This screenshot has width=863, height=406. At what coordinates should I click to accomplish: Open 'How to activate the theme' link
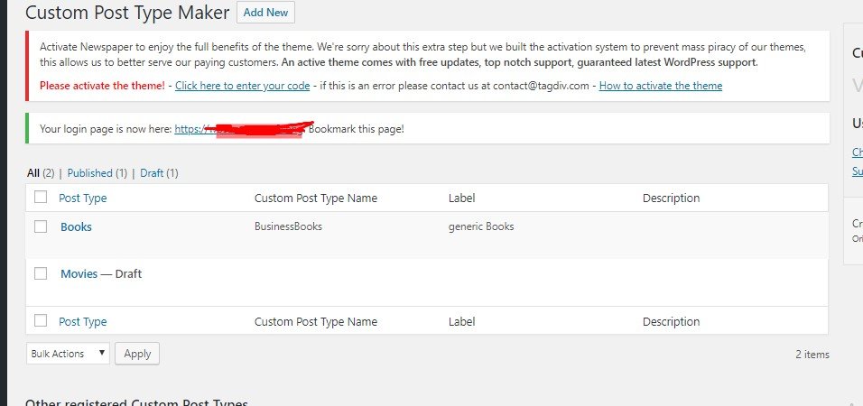pos(660,86)
